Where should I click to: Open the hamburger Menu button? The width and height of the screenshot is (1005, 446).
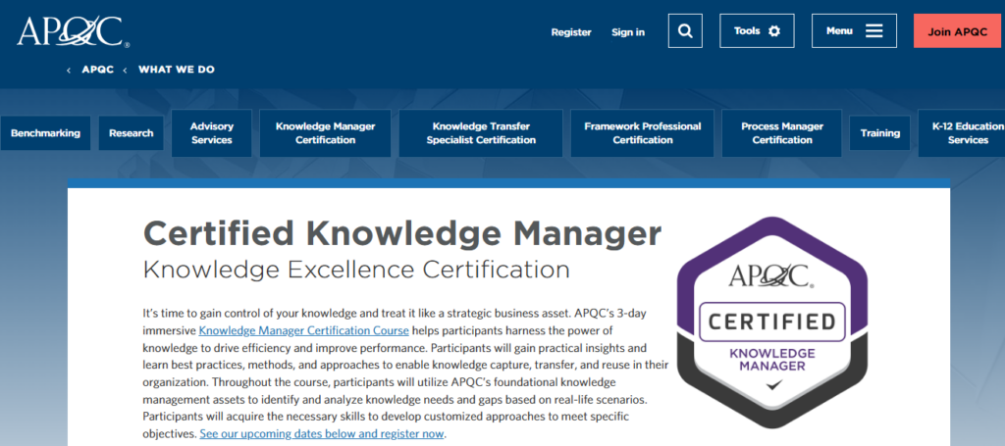point(854,30)
